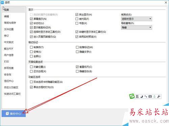Image resolution: width=169 pixels, height=126 pixels.
Task: Uncheck 单击方框时打勾(O) option
Action: pos(31,87)
